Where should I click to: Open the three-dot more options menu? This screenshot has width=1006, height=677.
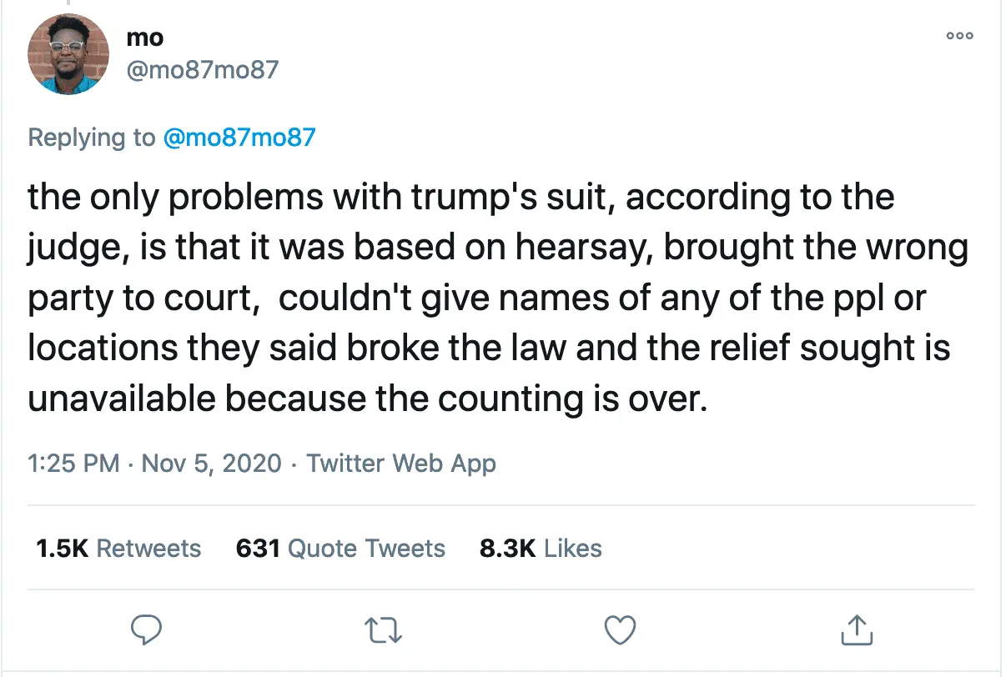[959, 37]
